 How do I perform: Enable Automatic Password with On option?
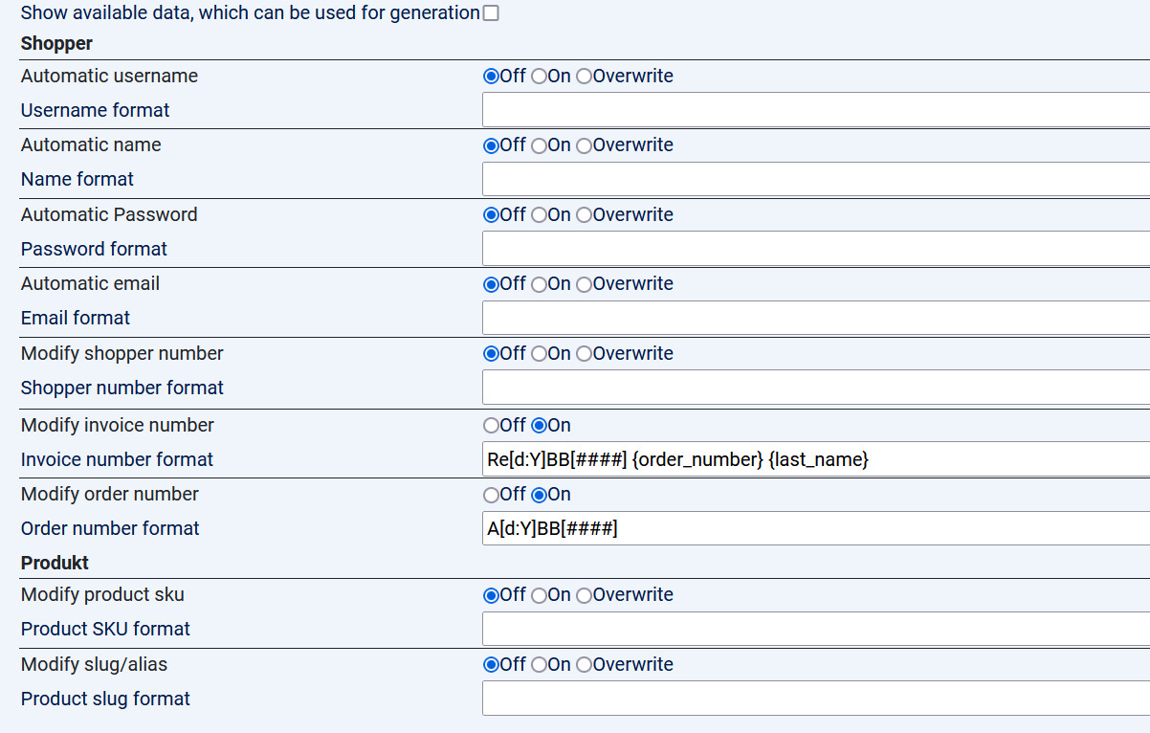(539, 215)
